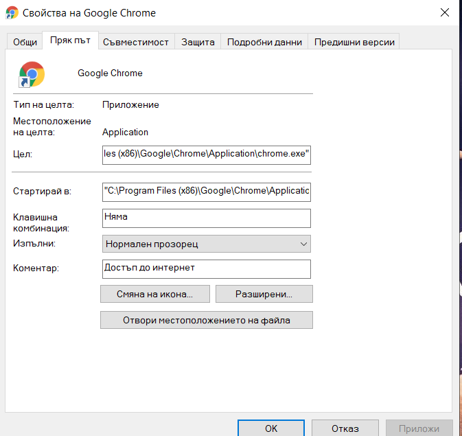Image resolution: width=462 pixels, height=436 pixels.
Task: Switch to the Общи tab
Action: [x=25, y=42]
